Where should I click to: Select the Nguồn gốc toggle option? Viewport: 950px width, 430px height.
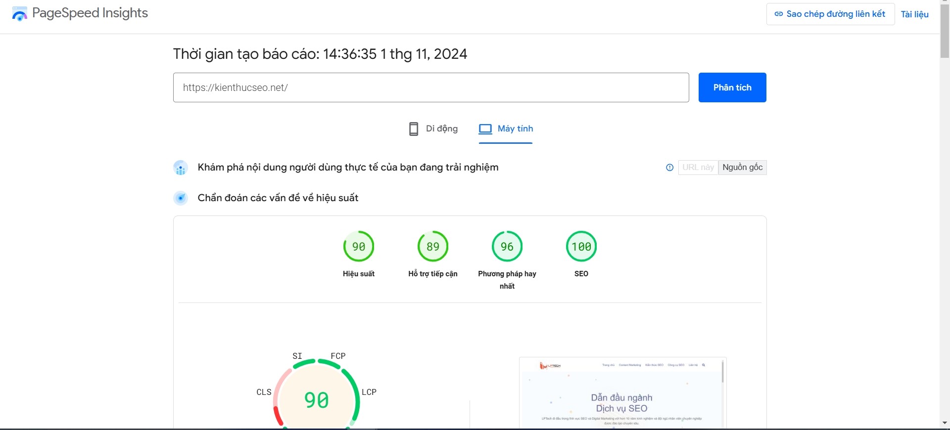pyautogui.click(x=743, y=168)
